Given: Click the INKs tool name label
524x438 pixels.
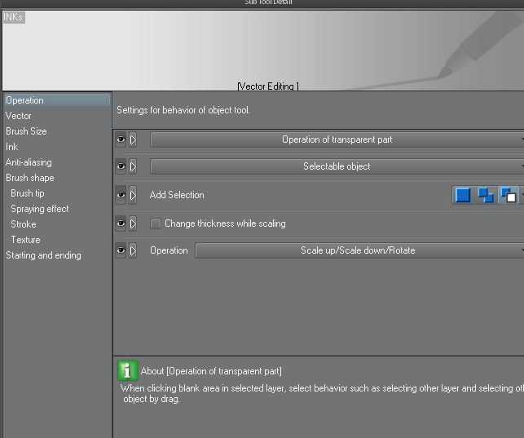Looking at the screenshot, I should pyautogui.click(x=14, y=17).
